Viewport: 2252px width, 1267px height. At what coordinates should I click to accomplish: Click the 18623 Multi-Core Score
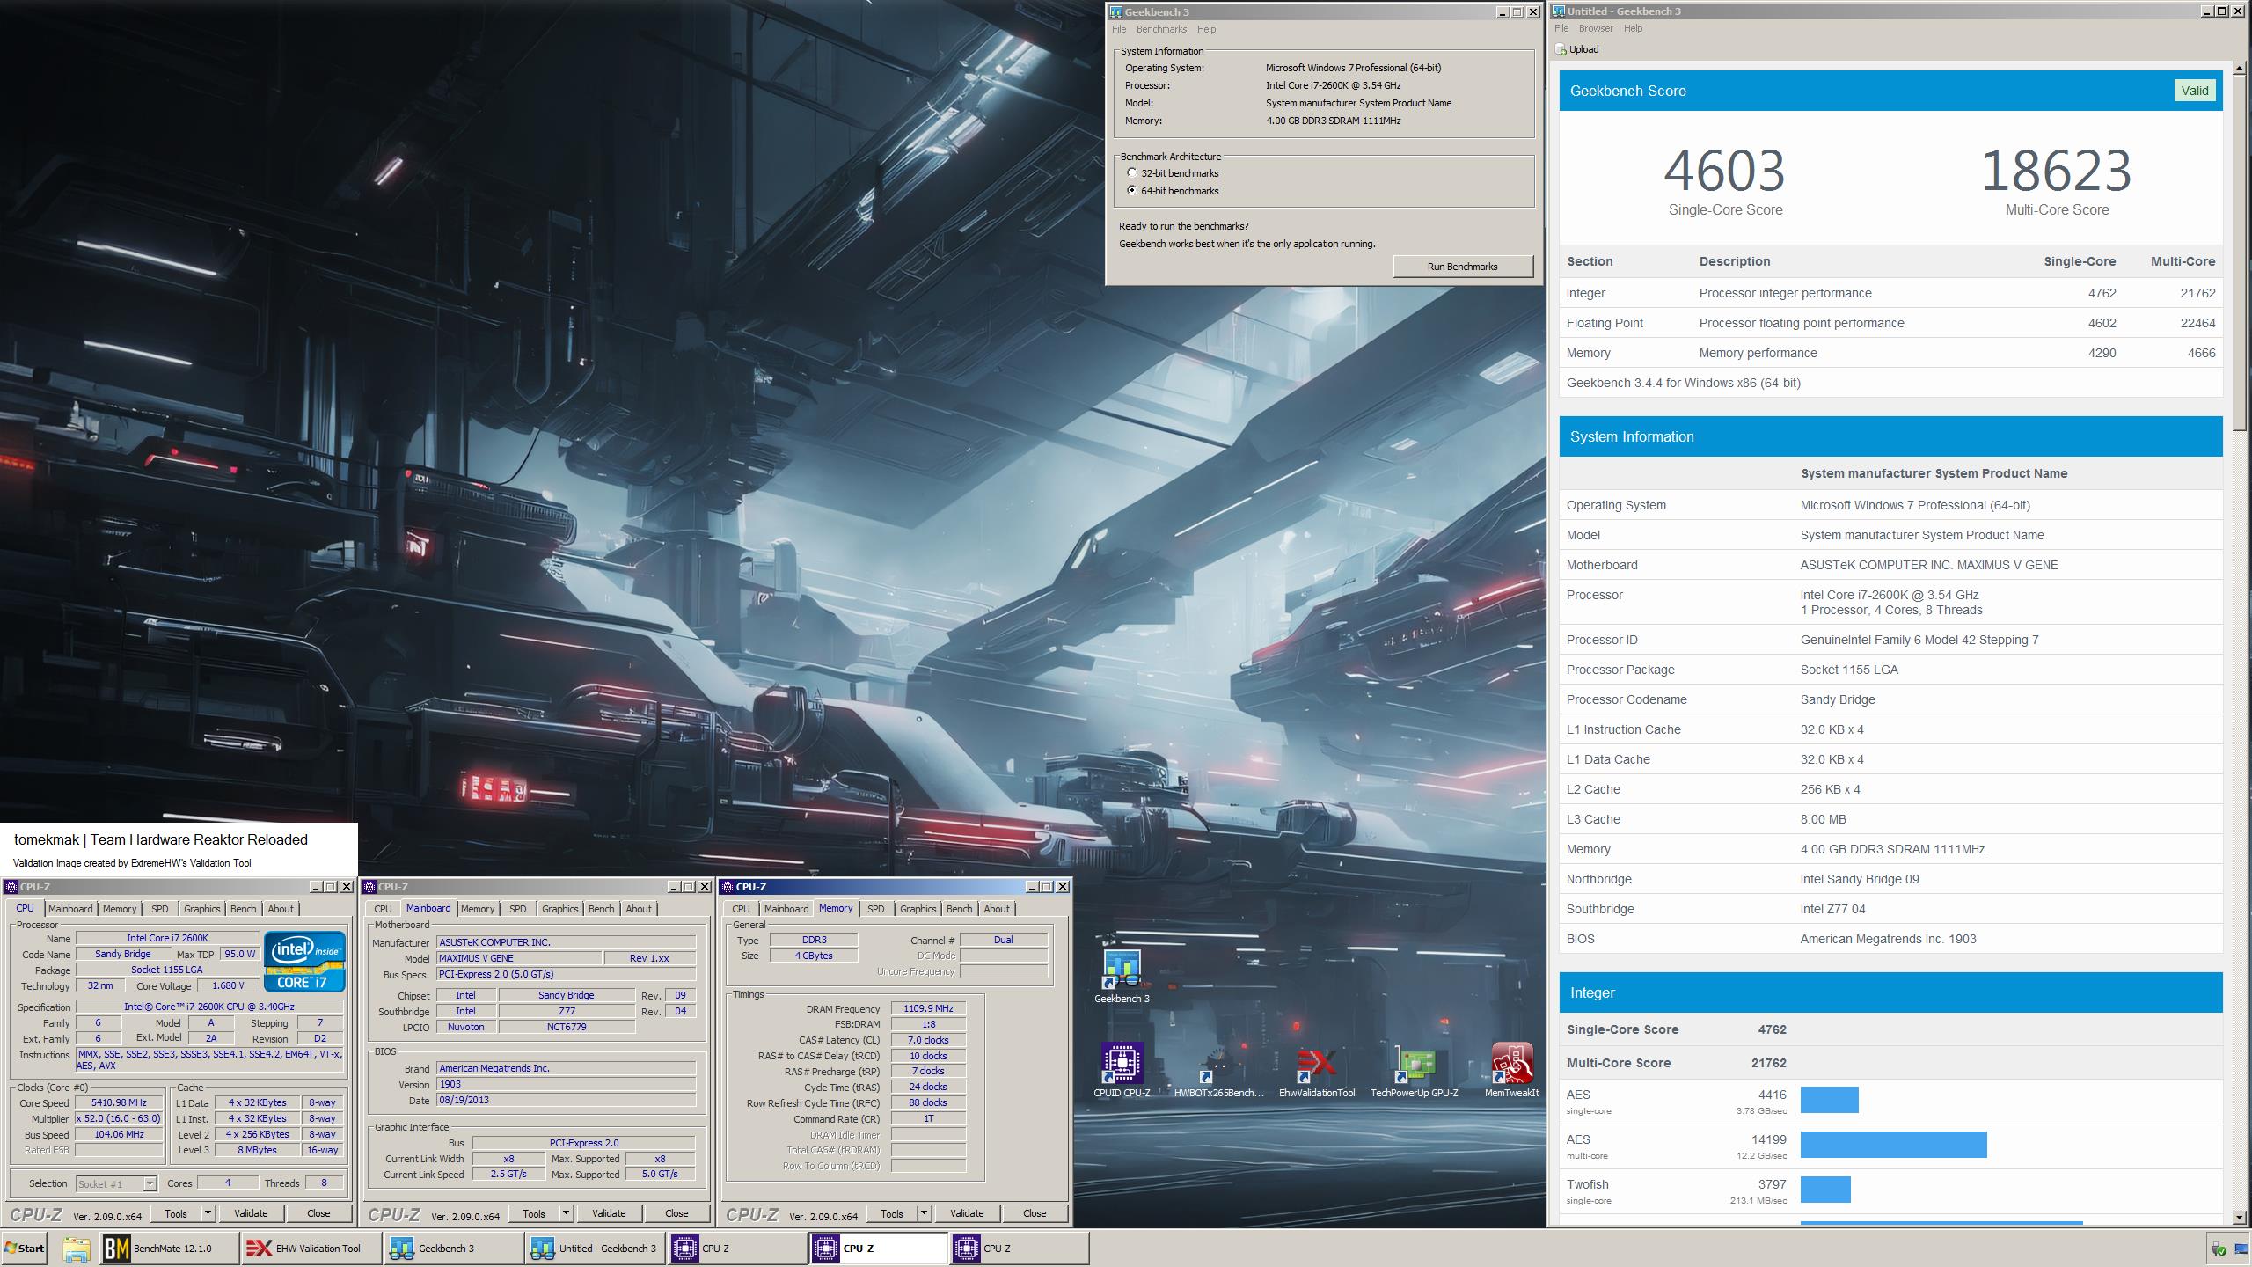click(x=2056, y=171)
